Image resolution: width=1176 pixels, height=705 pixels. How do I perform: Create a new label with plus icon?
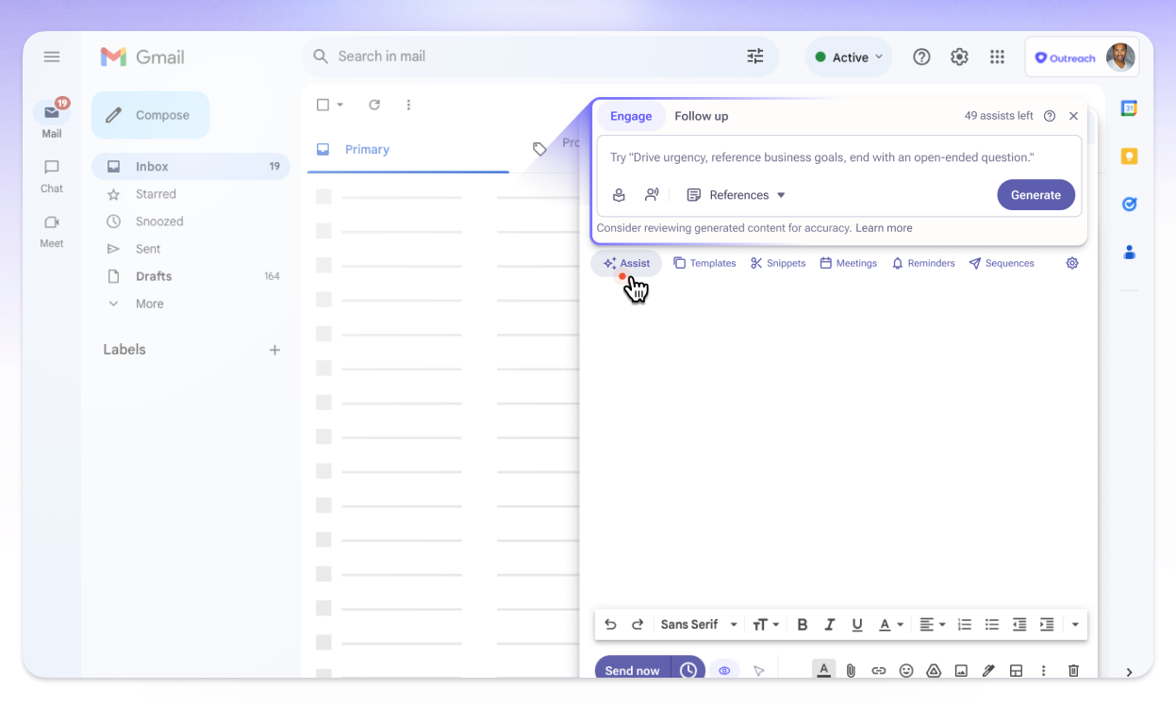[274, 350]
